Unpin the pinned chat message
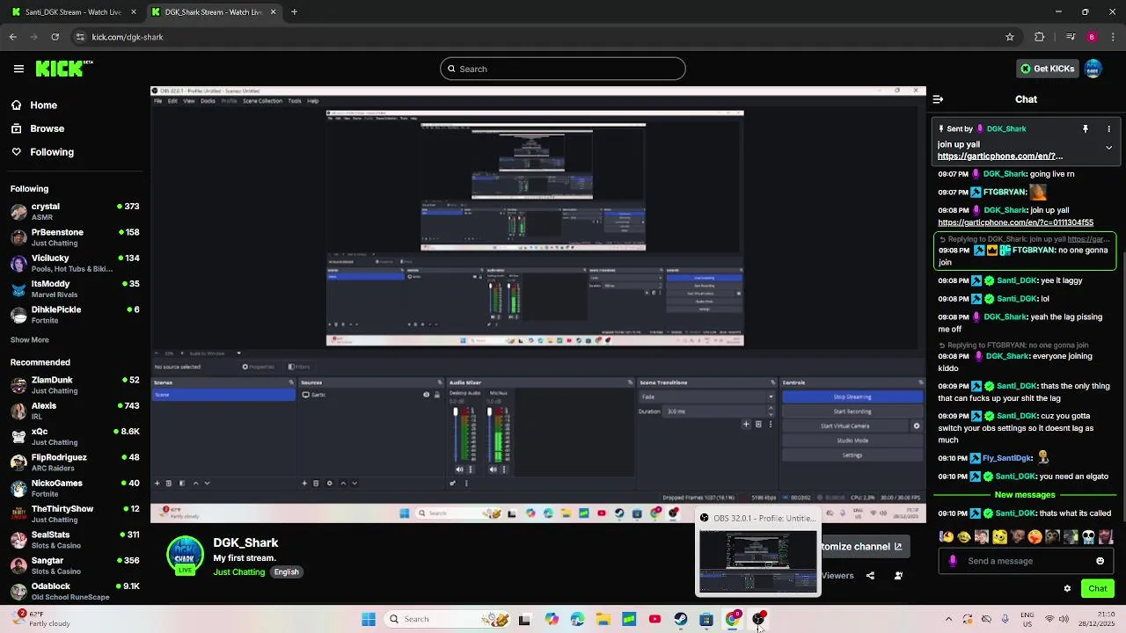This screenshot has height=633, width=1126. [1086, 129]
